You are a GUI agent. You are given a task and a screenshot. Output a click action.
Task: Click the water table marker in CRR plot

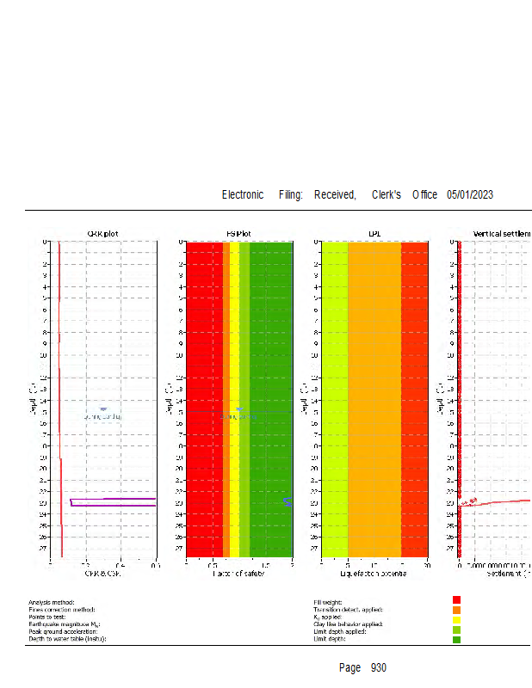(x=103, y=409)
